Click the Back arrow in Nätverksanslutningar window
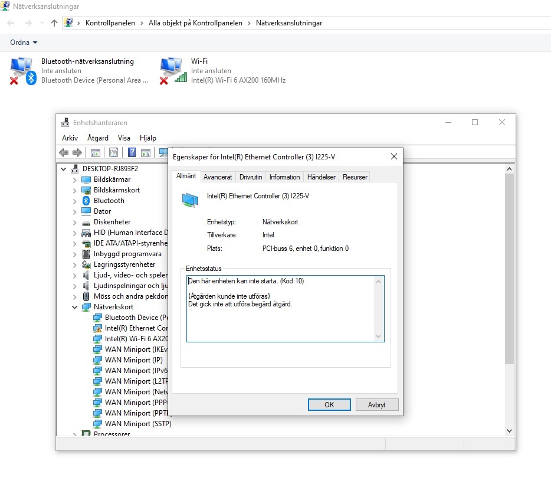 click(11, 23)
